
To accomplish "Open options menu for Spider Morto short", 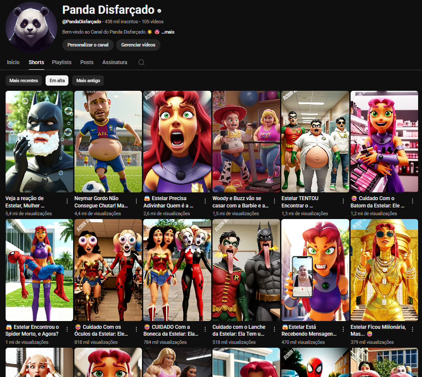I will click(x=67, y=329).
